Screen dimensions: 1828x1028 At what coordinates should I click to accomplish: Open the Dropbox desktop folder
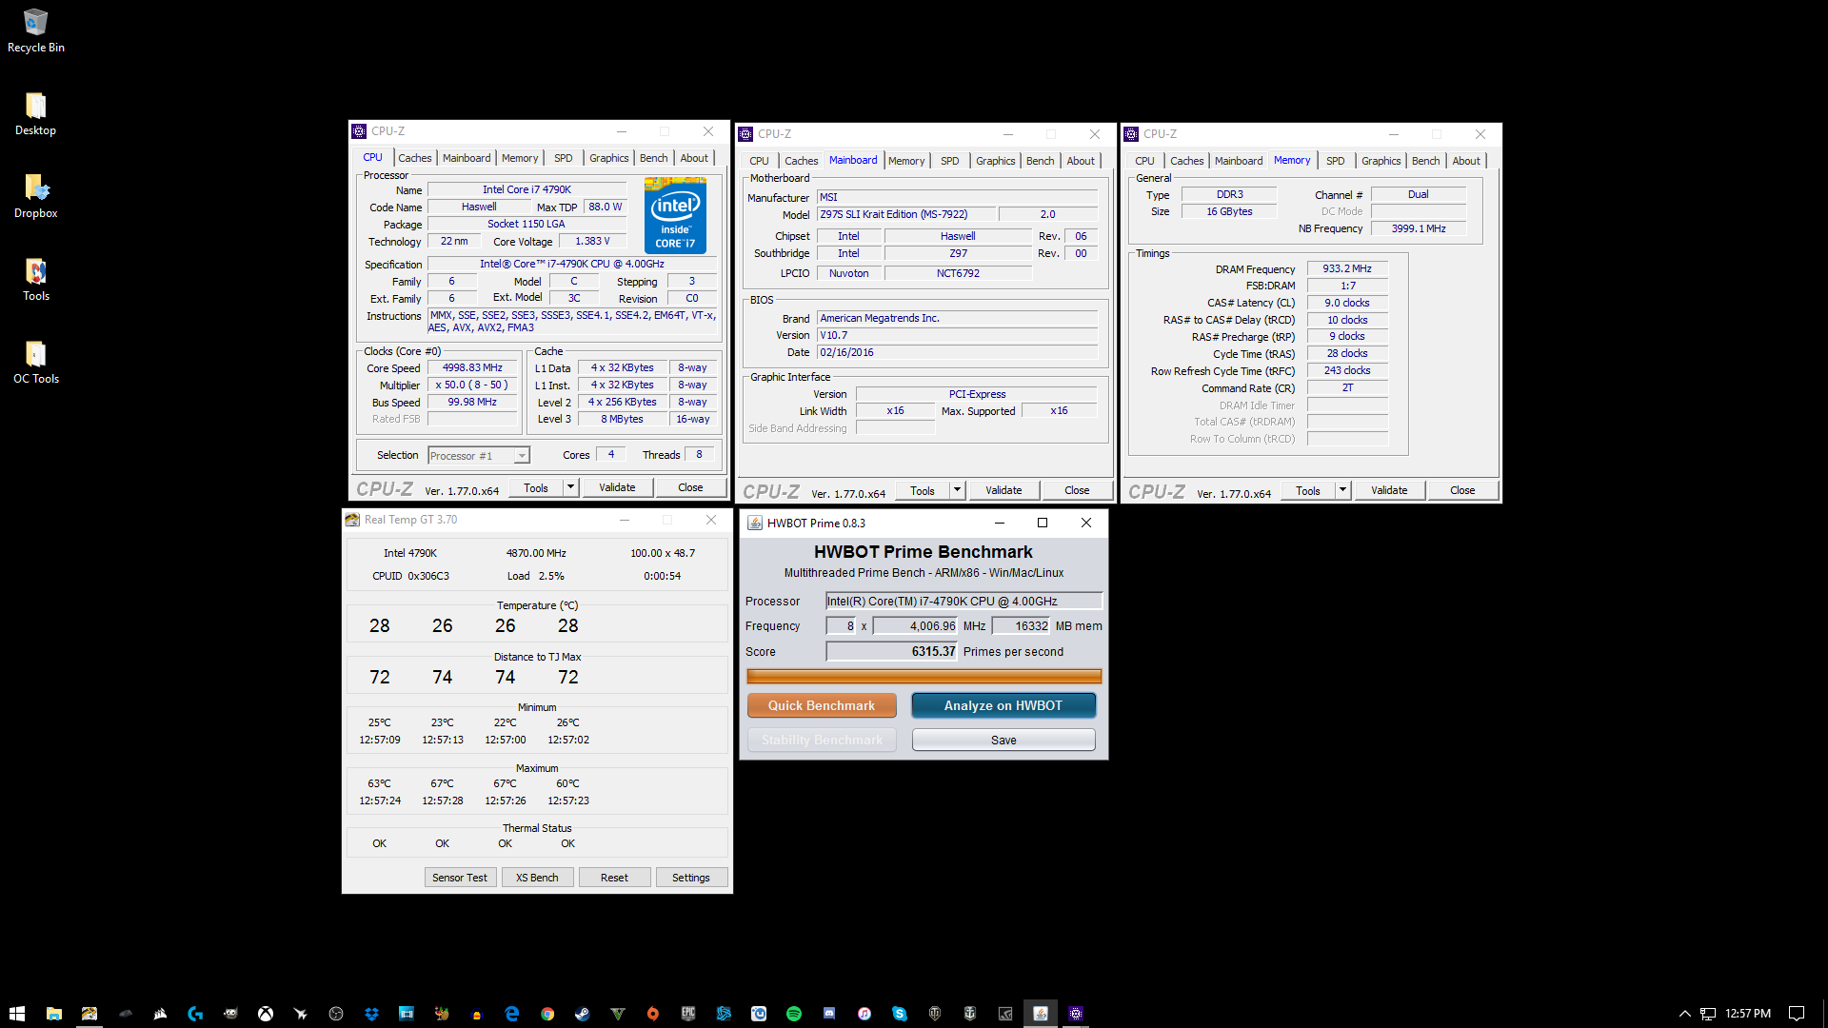click(x=35, y=196)
